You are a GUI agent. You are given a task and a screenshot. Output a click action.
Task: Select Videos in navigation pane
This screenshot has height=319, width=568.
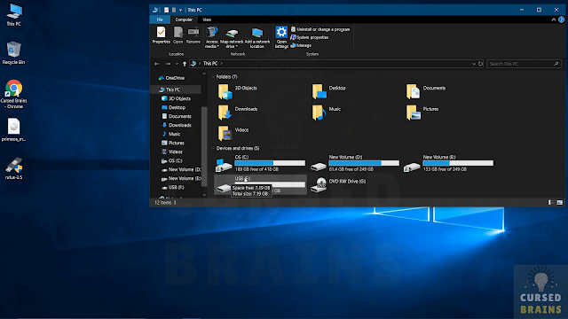(x=176, y=152)
